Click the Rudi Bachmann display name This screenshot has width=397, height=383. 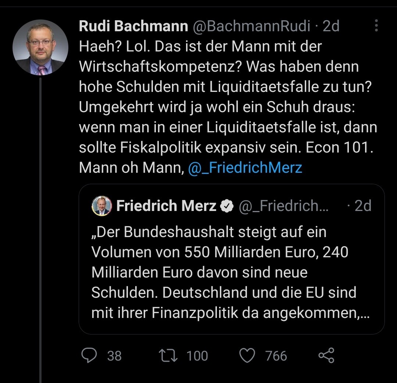pos(133,26)
